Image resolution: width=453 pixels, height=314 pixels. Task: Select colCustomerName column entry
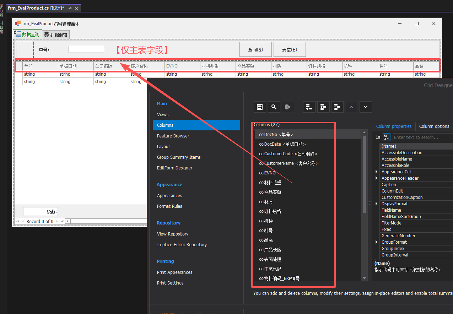point(308,163)
